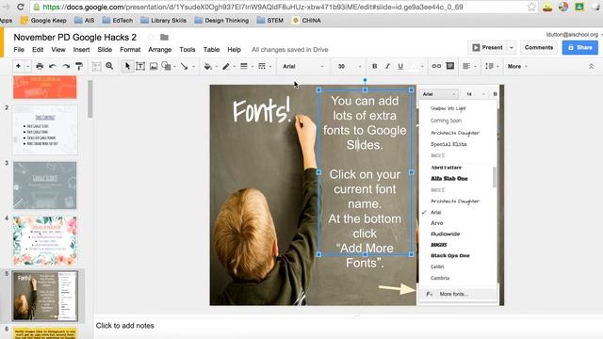
Task: Open the Fill color bucket picker
Action: [207, 66]
